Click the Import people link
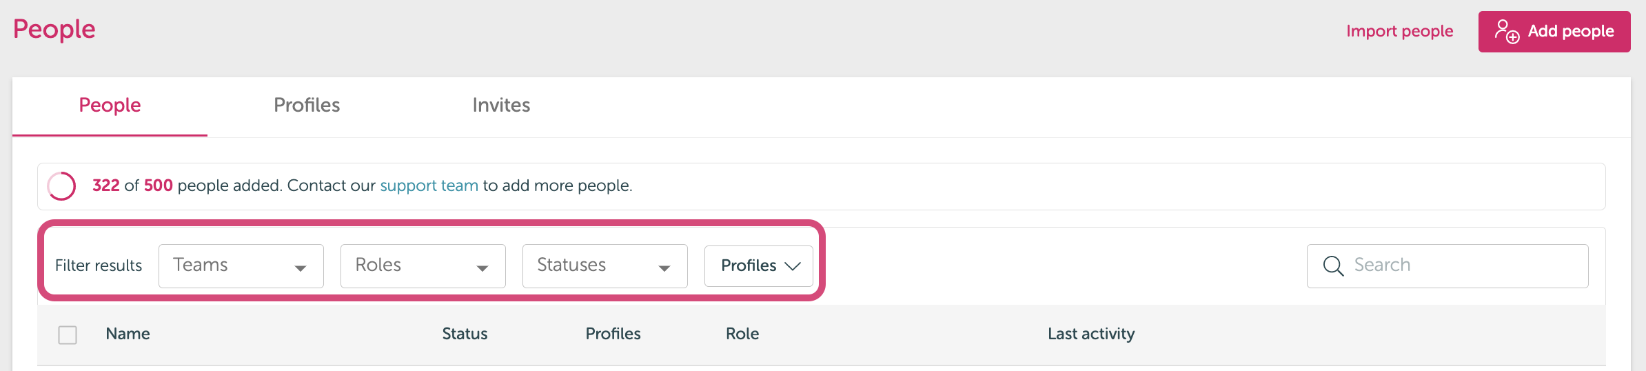1646x371 pixels. point(1399,32)
